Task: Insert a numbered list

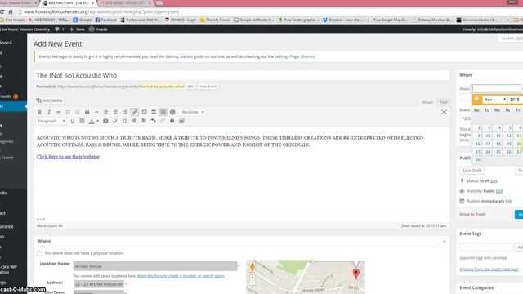Action: 78,112
